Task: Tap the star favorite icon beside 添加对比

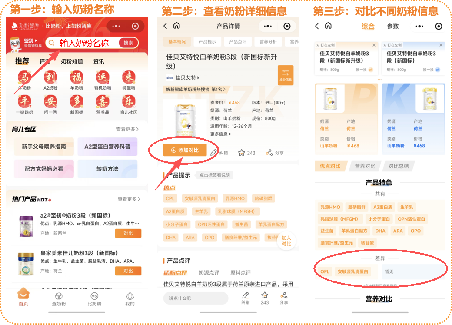Action: [x=241, y=153]
